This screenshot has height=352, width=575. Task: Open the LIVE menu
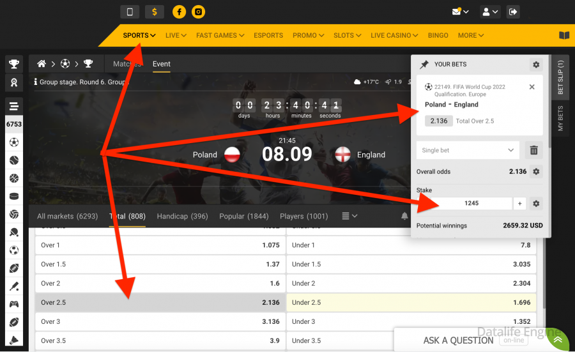[176, 35]
